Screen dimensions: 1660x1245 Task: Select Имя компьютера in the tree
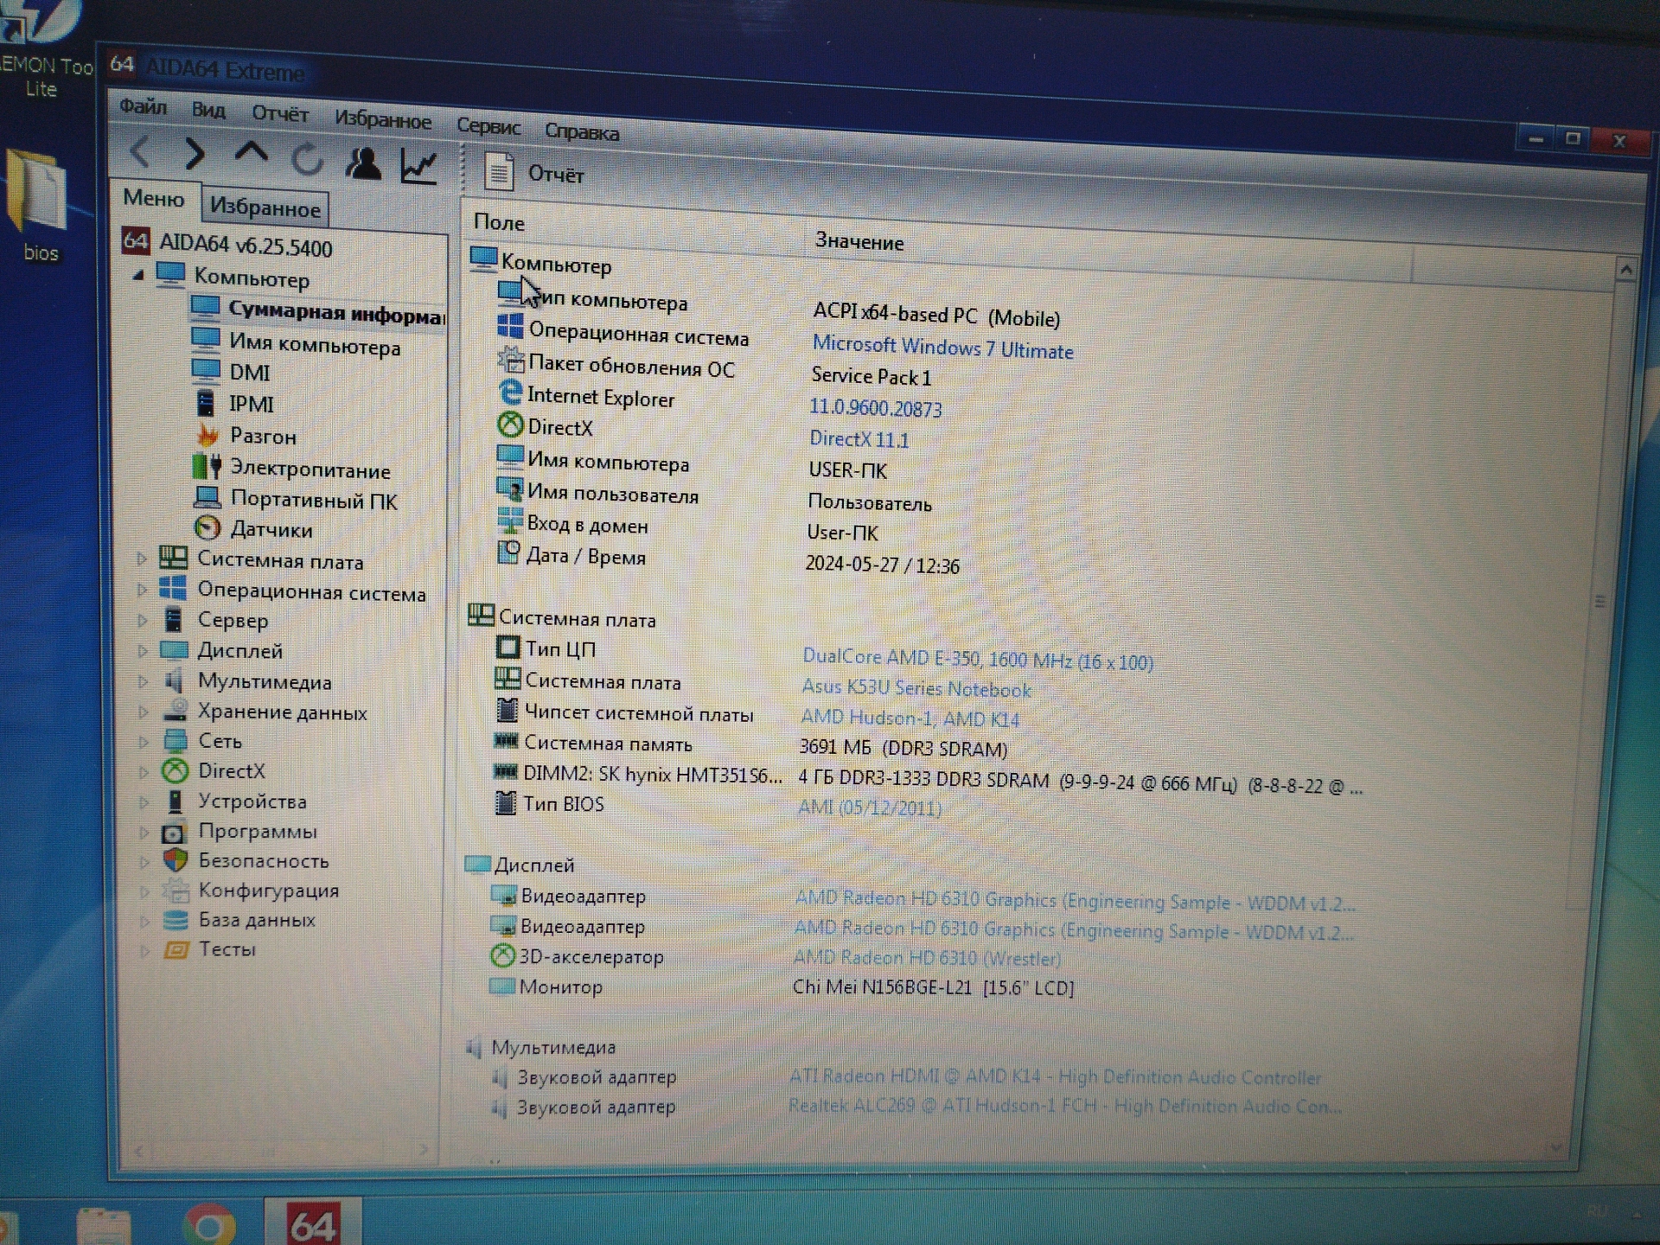tap(296, 343)
